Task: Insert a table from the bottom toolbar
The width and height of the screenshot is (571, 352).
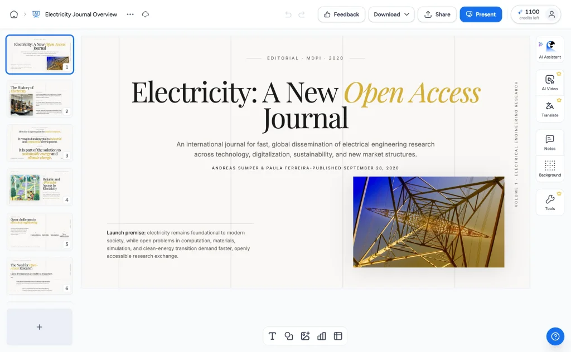Action: point(338,336)
